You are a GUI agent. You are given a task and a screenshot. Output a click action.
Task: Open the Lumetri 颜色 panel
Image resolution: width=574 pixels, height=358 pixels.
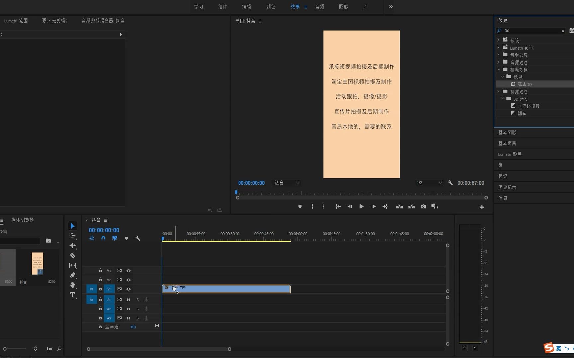coord(510,154)
